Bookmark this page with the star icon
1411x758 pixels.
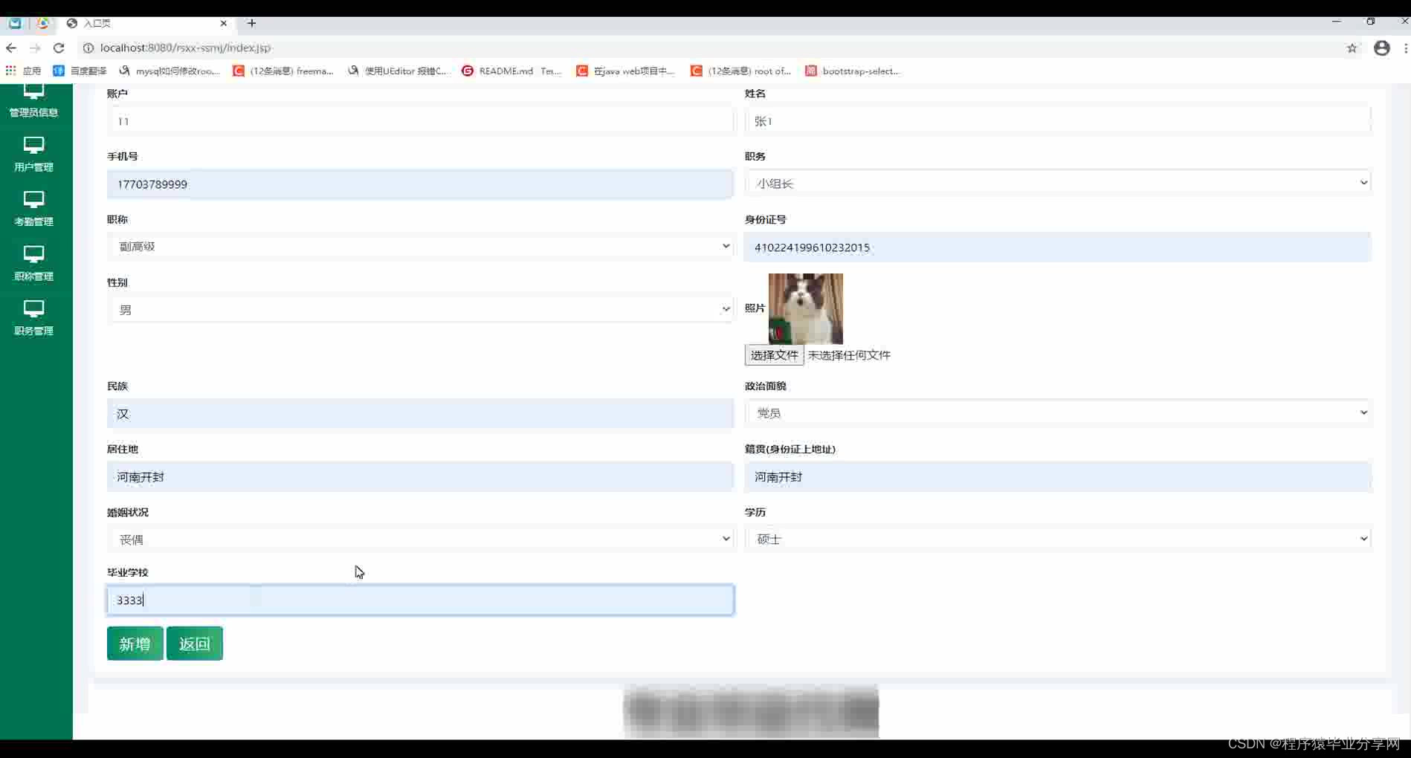1352,48
